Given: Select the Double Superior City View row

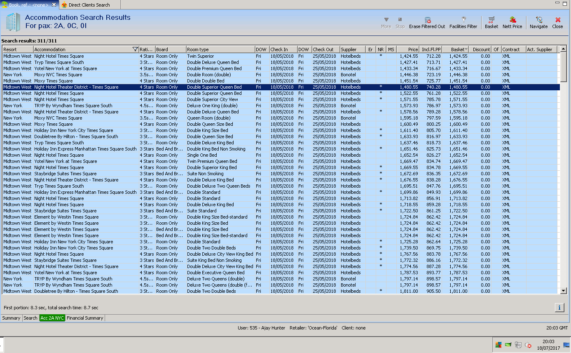Looking at the screenshot, I should (x=281, y=99).
